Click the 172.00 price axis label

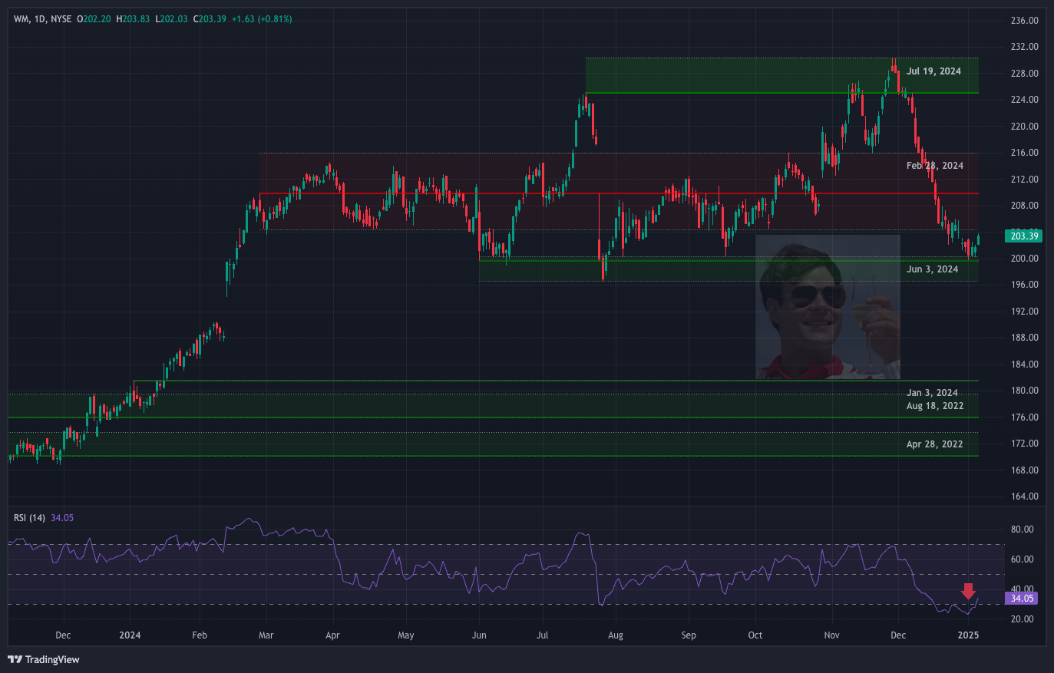pos(1024,444)
